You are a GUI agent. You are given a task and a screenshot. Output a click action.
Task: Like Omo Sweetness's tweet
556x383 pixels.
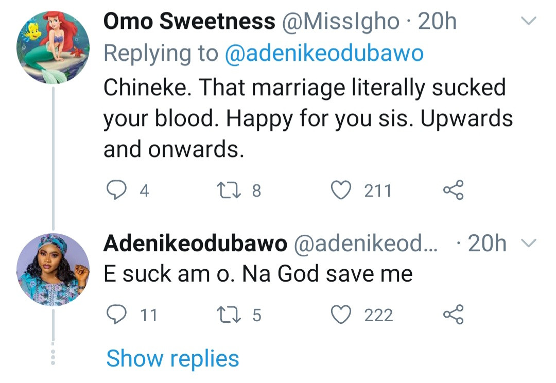coord(340,190)
